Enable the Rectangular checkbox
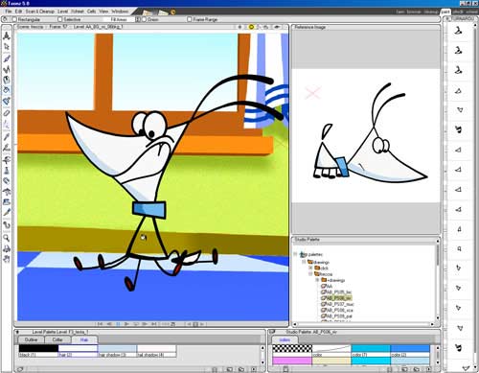479x373 pixels. point(14,19)
